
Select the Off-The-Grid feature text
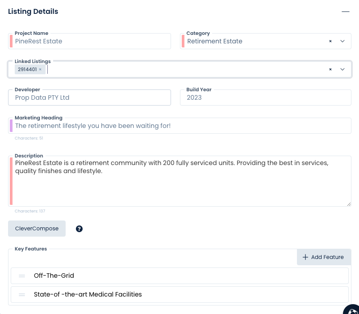coord(54,276)
